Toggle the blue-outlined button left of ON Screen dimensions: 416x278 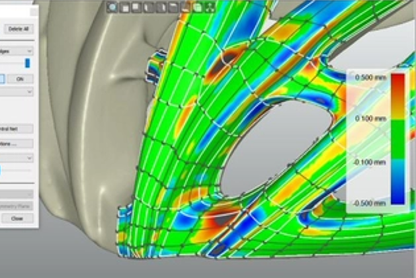(x=2, y=79)
